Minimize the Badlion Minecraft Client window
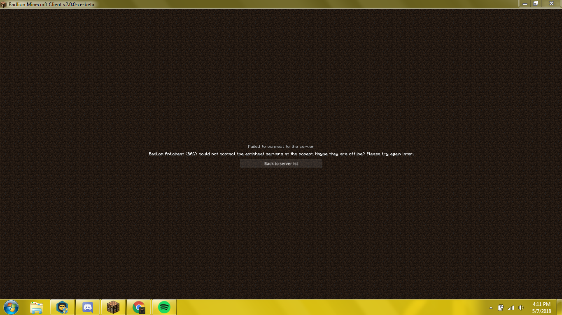The image size is (562, 315). coord(525,3)
